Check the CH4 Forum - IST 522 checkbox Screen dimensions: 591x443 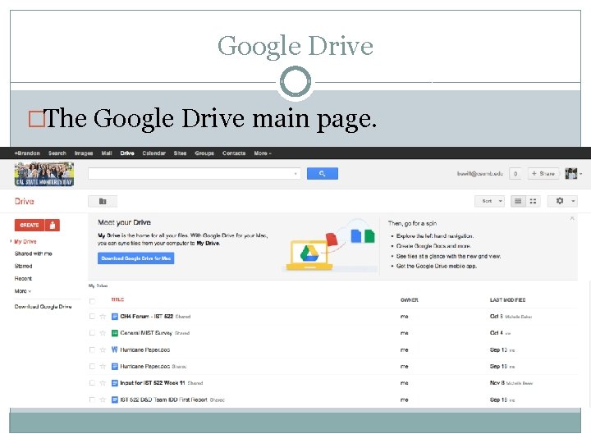(92, 317)
